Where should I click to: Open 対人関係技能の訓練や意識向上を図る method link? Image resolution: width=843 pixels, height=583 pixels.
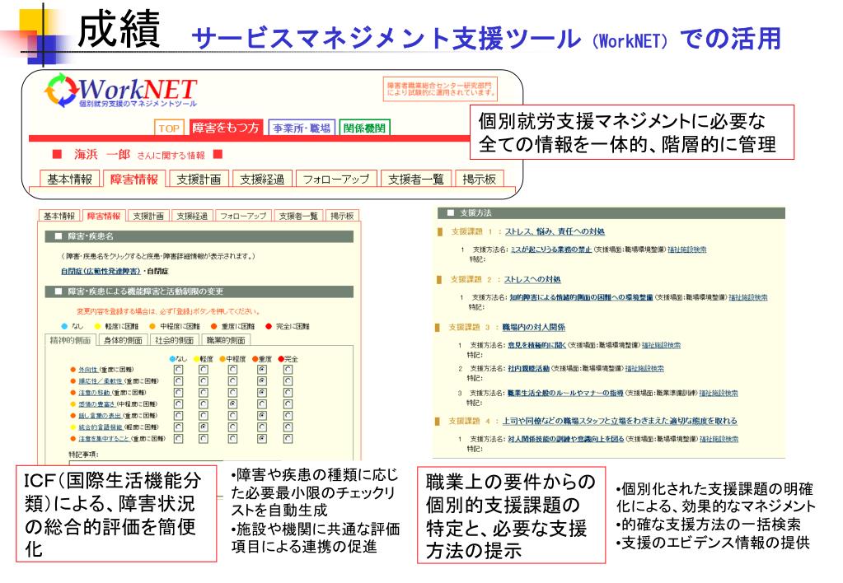point(565,439)
